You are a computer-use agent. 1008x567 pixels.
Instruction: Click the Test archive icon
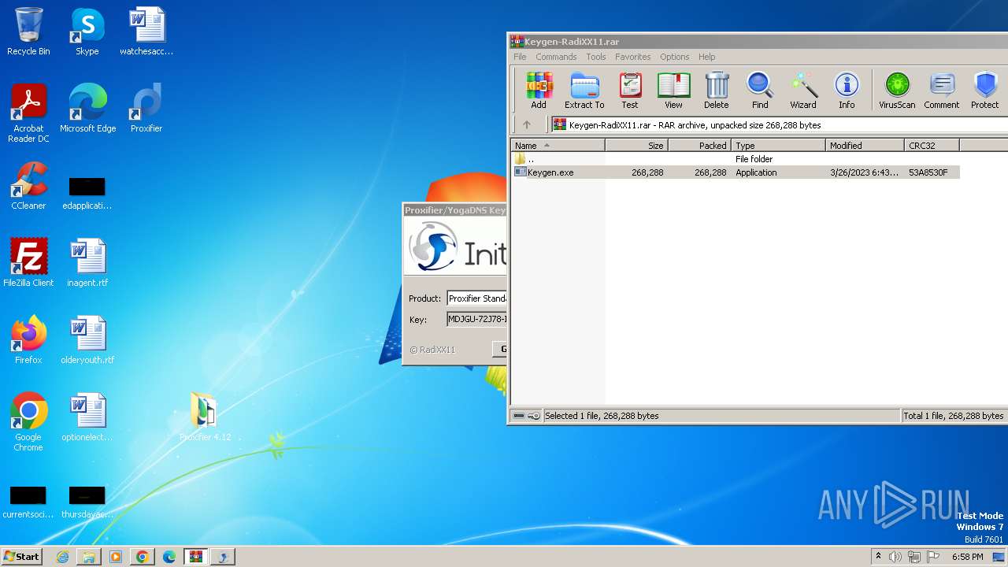tap(630, 91)
